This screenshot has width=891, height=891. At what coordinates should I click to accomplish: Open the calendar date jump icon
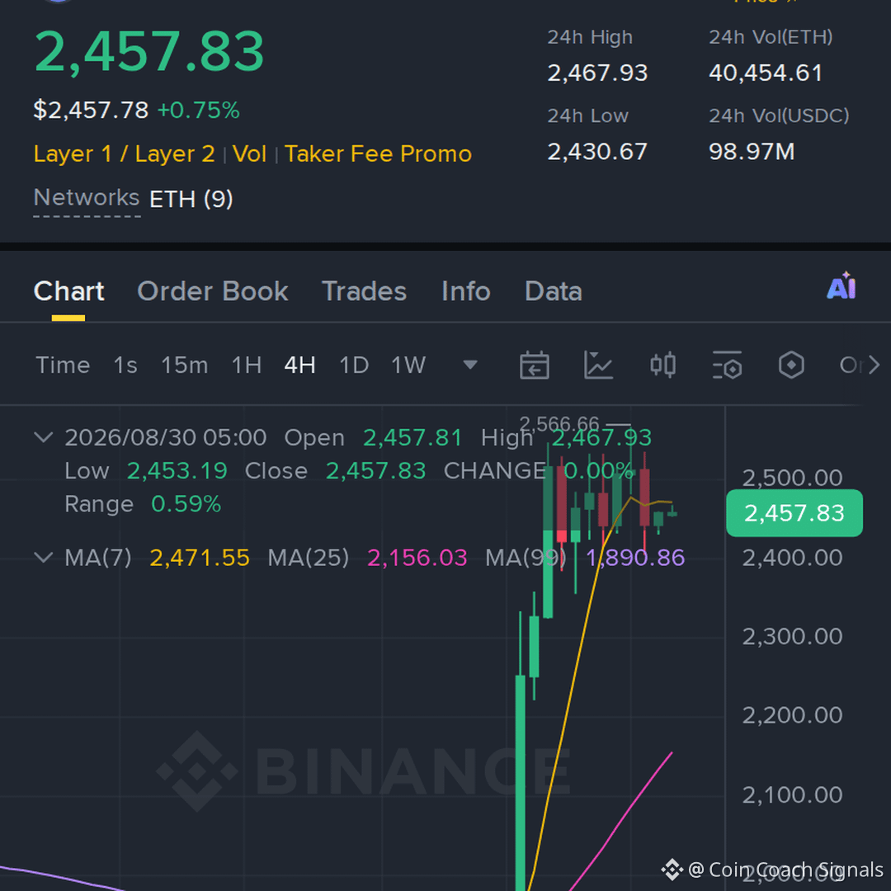[x=534, y=365]
